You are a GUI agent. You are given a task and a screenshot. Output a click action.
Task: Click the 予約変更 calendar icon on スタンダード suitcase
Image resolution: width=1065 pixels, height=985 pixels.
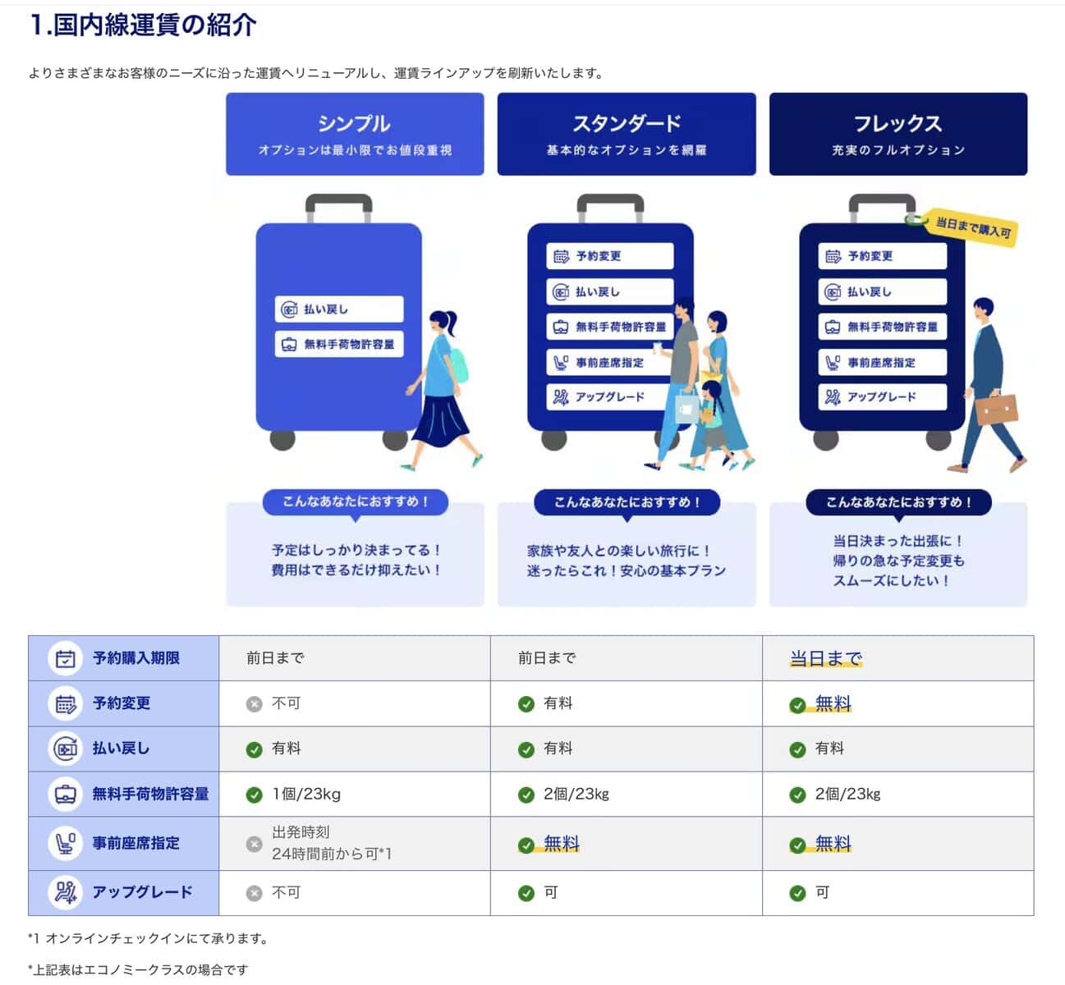561,256
